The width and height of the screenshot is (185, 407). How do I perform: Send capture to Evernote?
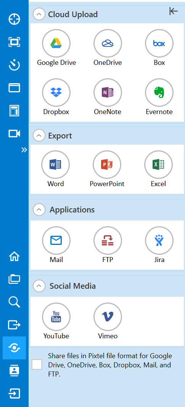159,93
